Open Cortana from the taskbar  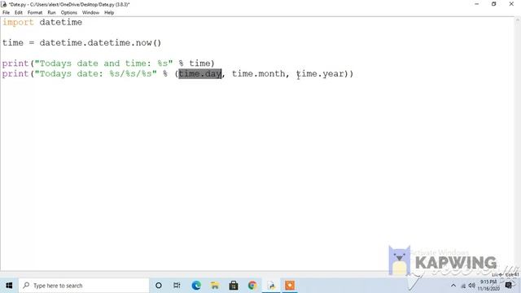(159, 286)
